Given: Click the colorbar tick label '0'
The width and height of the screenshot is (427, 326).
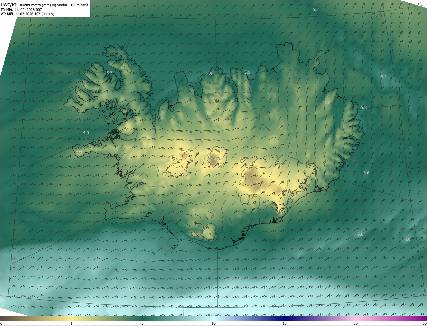Looking at the screenshot, I should [1, 323].
